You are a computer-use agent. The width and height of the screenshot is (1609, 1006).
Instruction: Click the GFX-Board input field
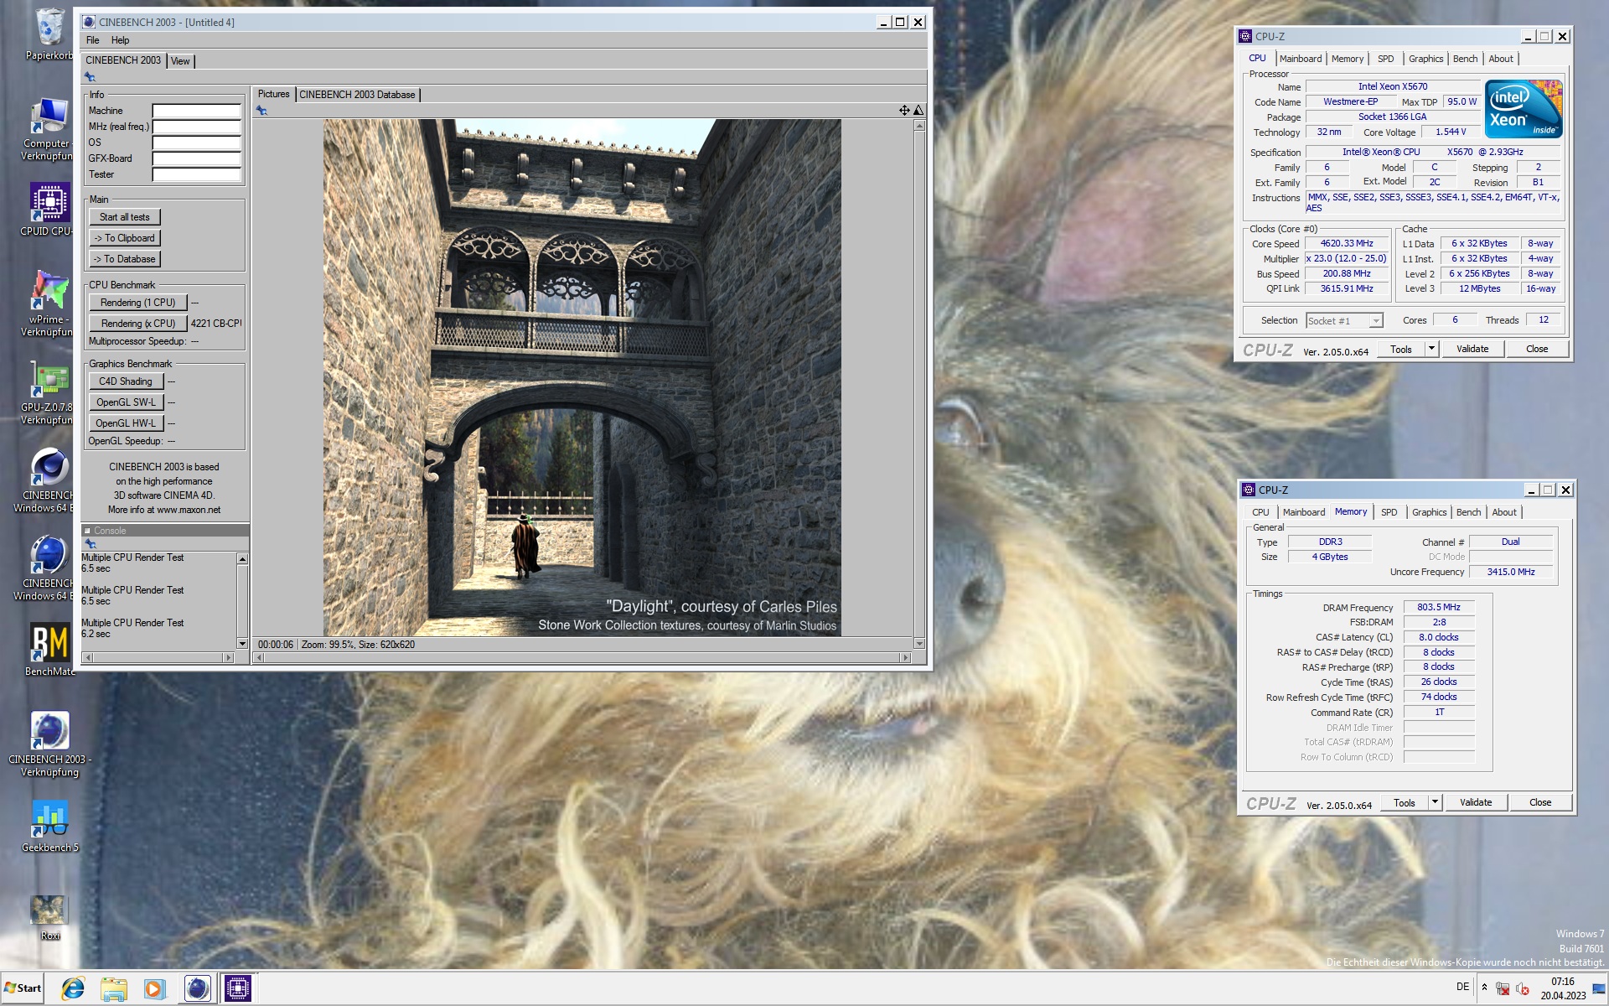click(x=196, y=158)
